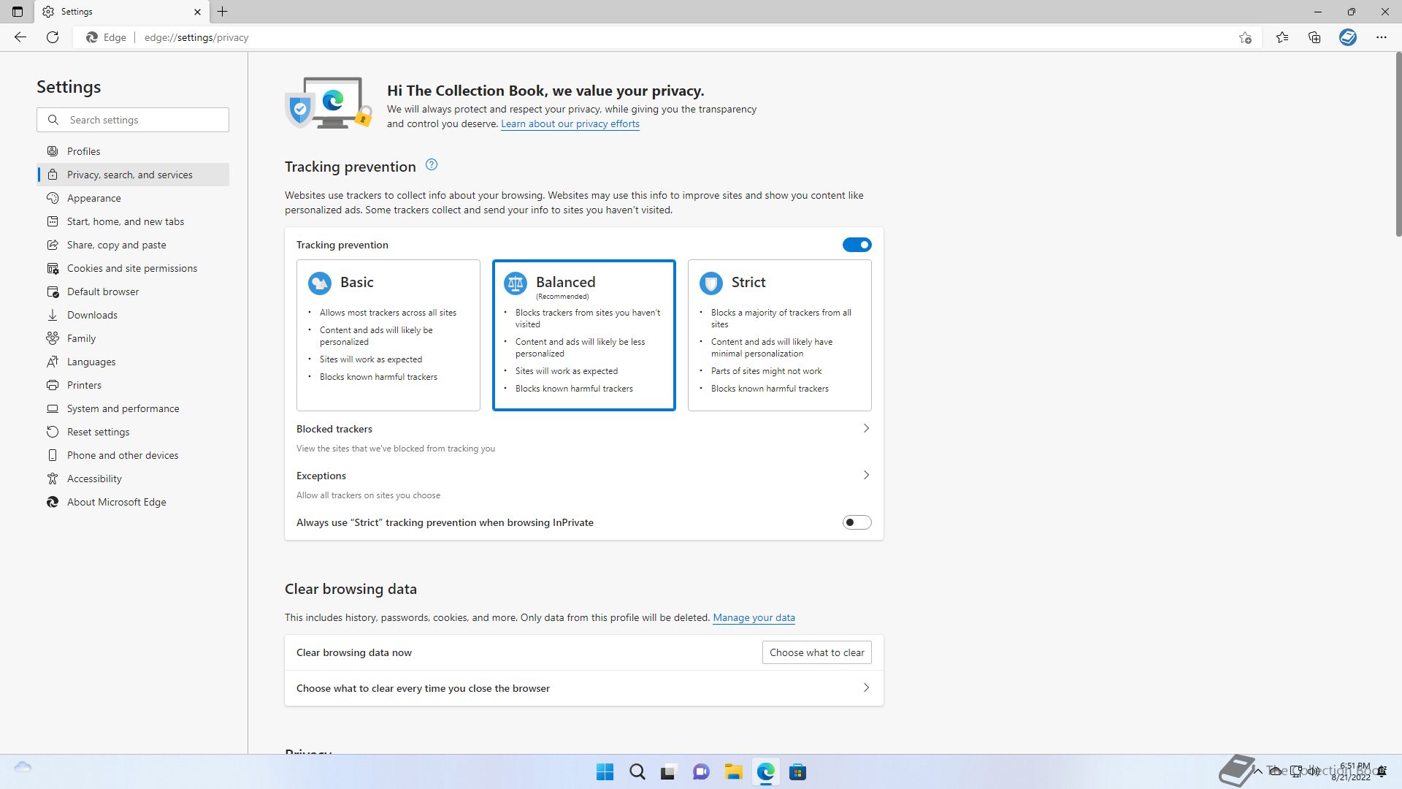Click the Basic tracking level icon
The height and width of the screenshot is (789, 1402).
[320, 283]
